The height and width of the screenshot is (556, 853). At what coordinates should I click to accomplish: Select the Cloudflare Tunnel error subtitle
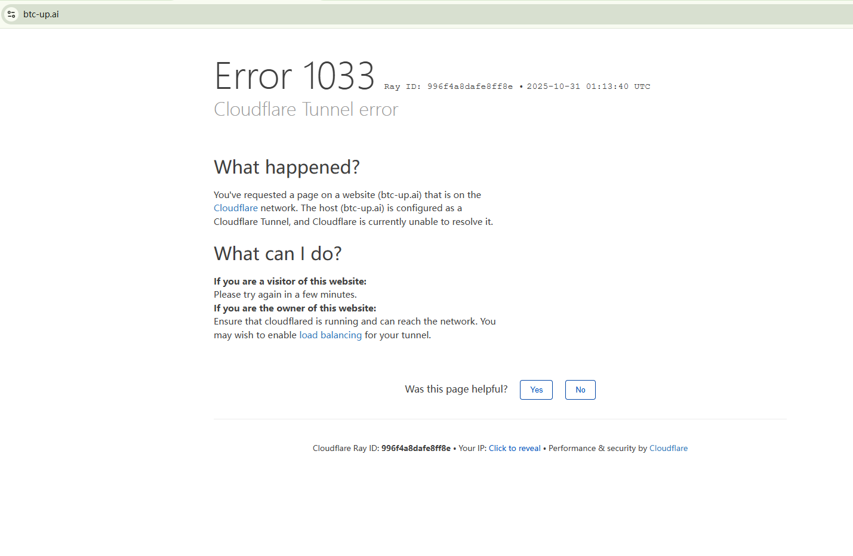pyautogui.click(x=306, y=110)
